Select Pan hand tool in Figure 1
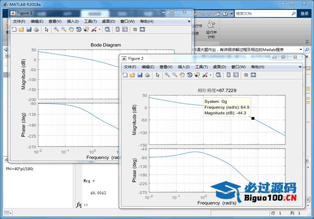314x219 pixels. [71, 29]
